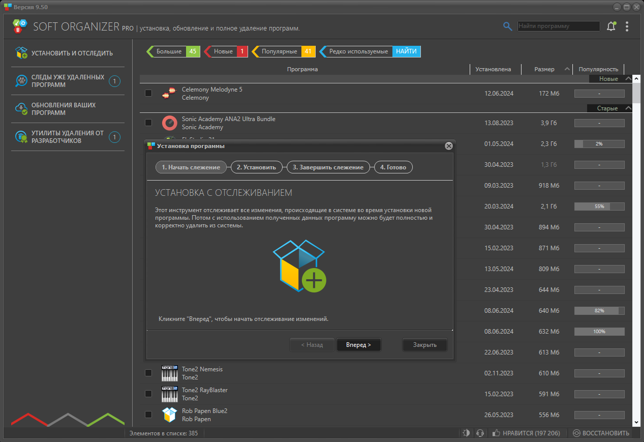Select the Большие filter tab
This screenshot has width=644, height=442.
tap(173, 51)
